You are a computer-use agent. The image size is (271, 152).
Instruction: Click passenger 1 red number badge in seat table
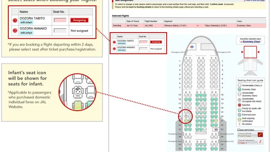coord(114,42)
